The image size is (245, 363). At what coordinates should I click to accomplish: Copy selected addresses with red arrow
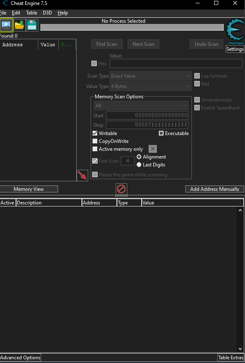pos(82,176)
